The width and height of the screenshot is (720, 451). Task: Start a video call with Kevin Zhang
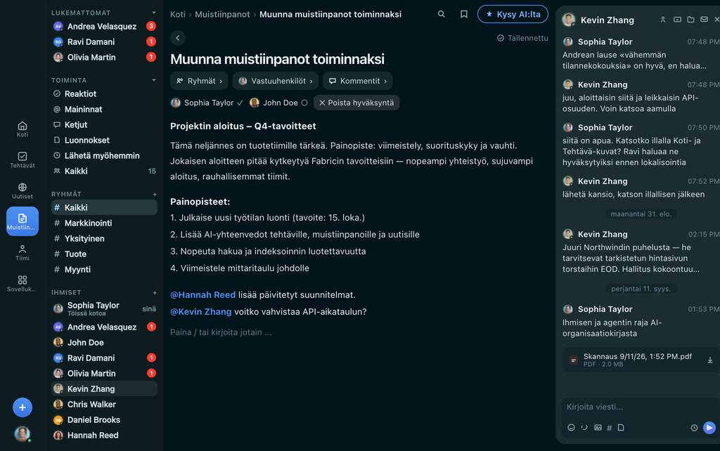coord(677,20)
